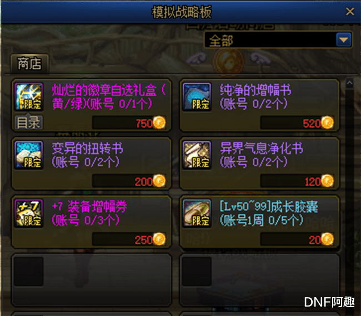Click the +7 装备增幅券 ticket icon
The width and height of the screenshot is (361, 316).
29,213
